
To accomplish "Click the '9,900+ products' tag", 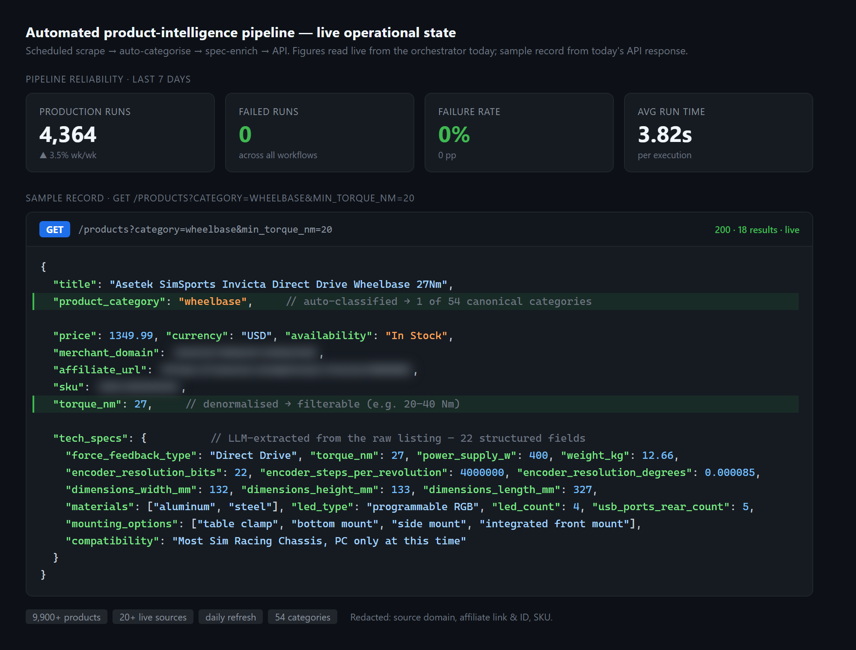I will click(x=66, y=617).
